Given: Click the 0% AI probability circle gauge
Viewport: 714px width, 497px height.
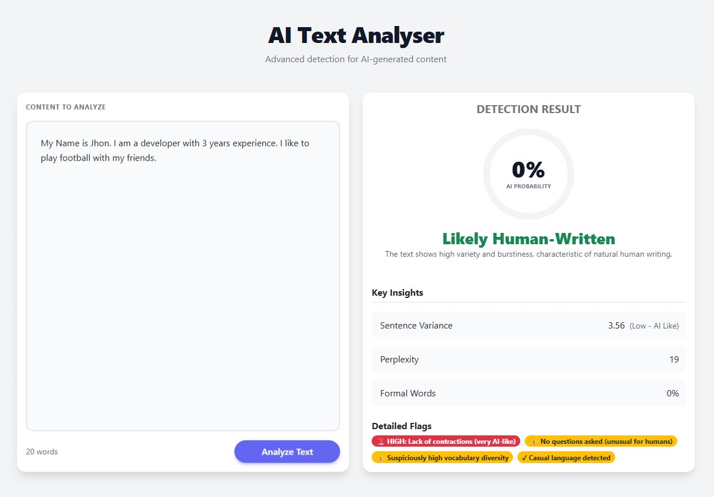Looking at the screenshot, I should coord(528,174).
